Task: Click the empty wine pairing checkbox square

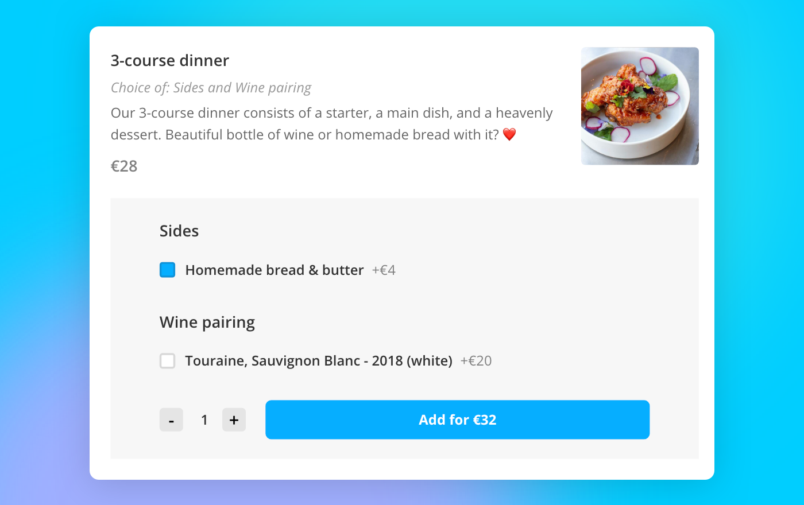Action: 167,361
